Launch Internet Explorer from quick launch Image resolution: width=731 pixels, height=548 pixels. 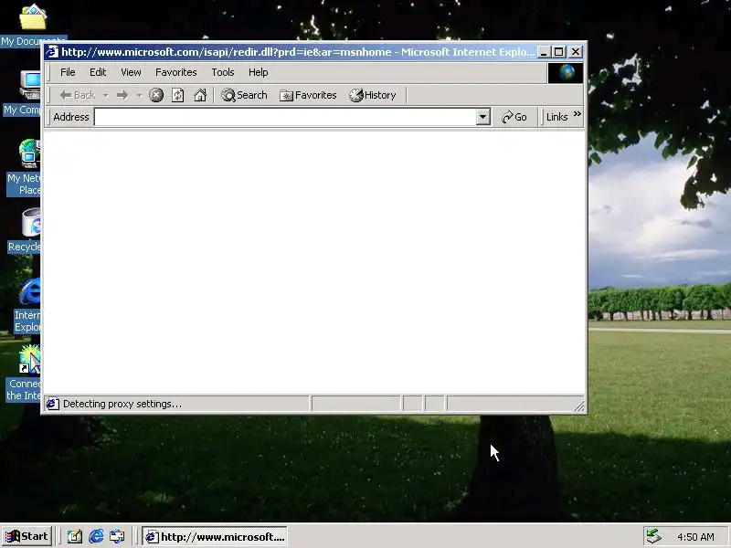96,537
